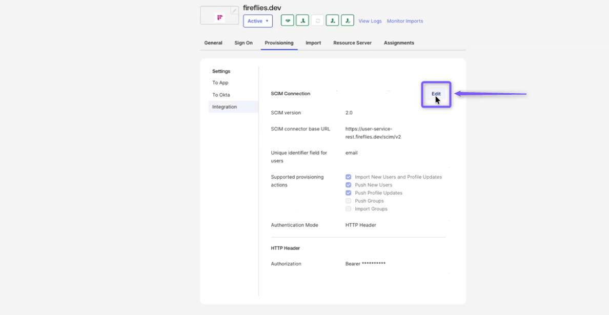Toggle Import New Users and Profile Updates checkbox
Image resolution: width=609 pixels, height=315 pixels.
point(349,177)
